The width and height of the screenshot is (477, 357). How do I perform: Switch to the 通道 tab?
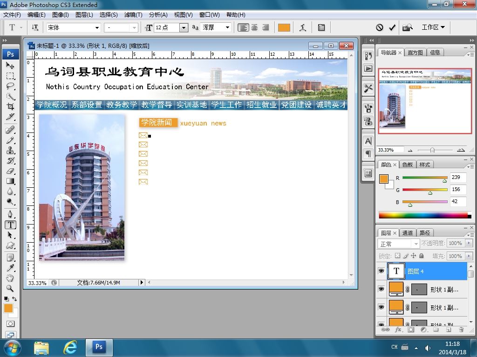click(407, 233)
